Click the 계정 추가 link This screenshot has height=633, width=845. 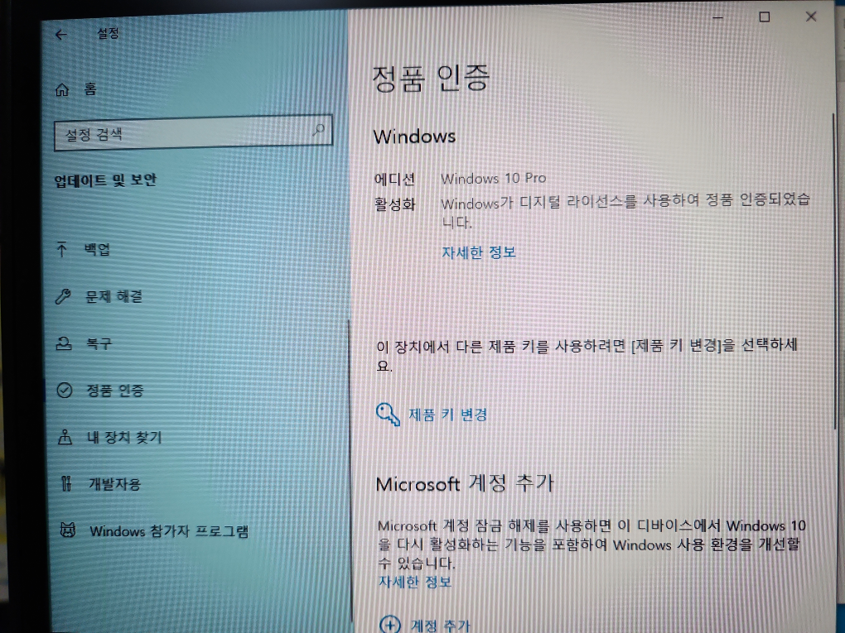pos(440,625)
